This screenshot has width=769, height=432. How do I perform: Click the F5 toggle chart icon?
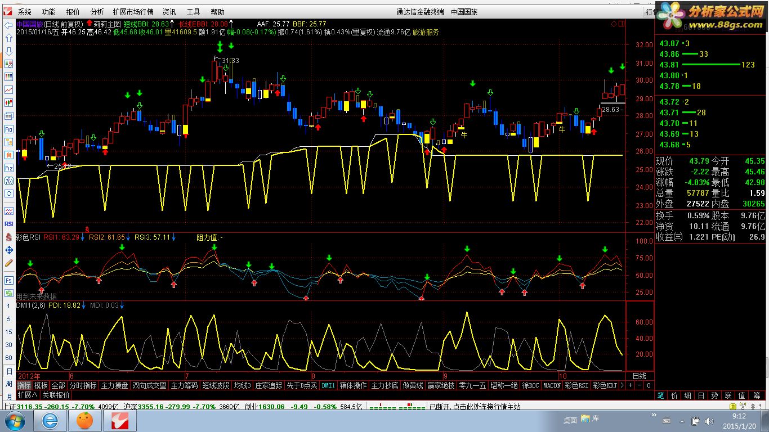click(8, 280)
